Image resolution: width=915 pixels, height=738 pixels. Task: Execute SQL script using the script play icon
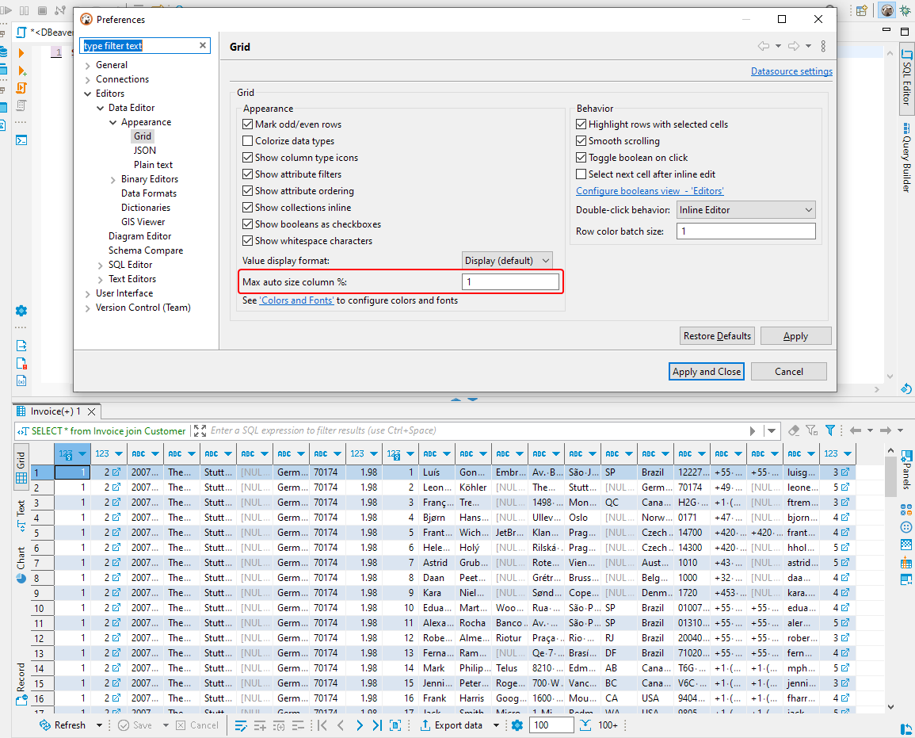[x=21, y=87]
